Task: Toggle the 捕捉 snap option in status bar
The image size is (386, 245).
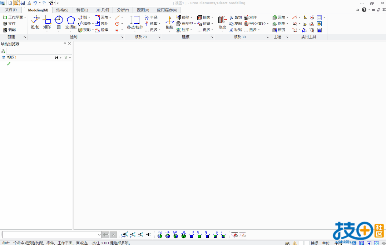Action: pos(315,243)
